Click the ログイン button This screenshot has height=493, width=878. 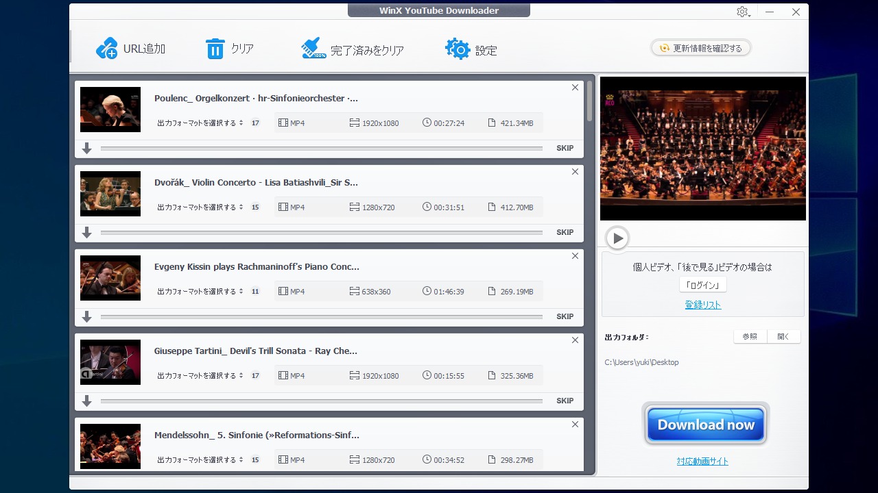[x=703, y=286]
